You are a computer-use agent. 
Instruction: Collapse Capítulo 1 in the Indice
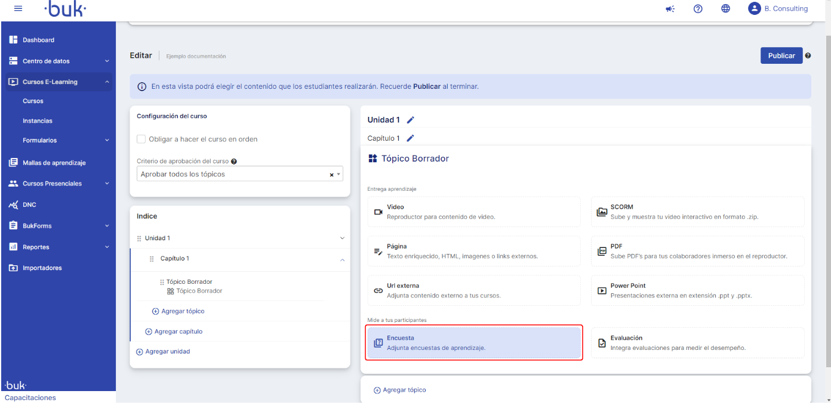pyautogui.click(x=342, y=259)
